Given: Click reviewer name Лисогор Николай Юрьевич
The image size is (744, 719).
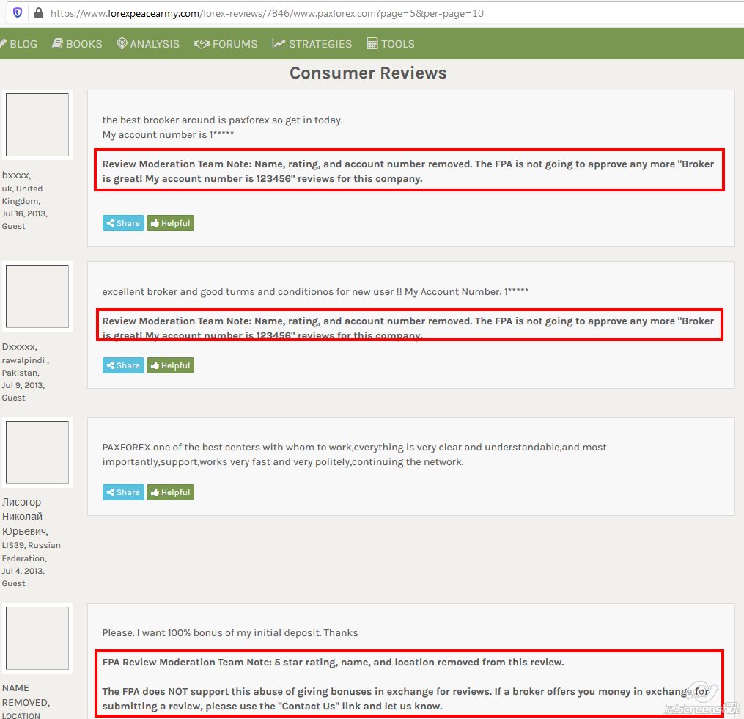Looking at the screenshot, I should tap(25, 517).
